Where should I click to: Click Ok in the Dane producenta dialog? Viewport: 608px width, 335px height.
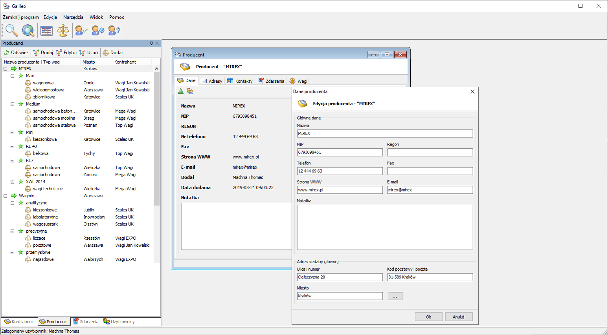428,317
